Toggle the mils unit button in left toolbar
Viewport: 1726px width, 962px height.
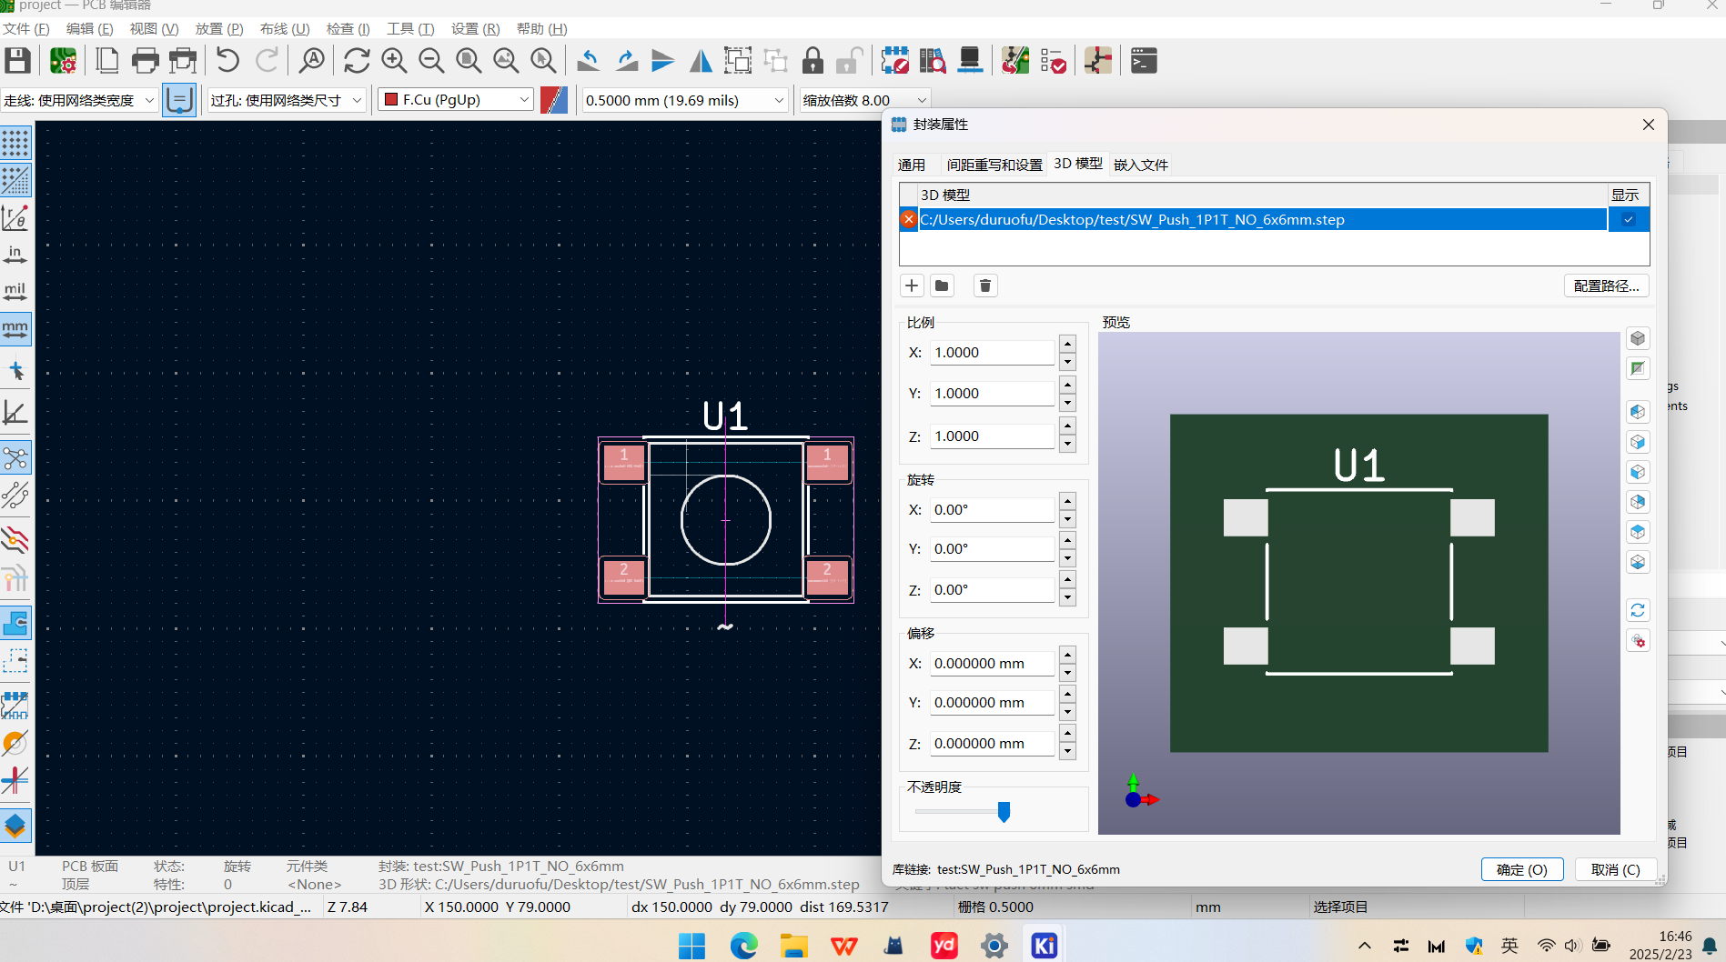point(15,291)
